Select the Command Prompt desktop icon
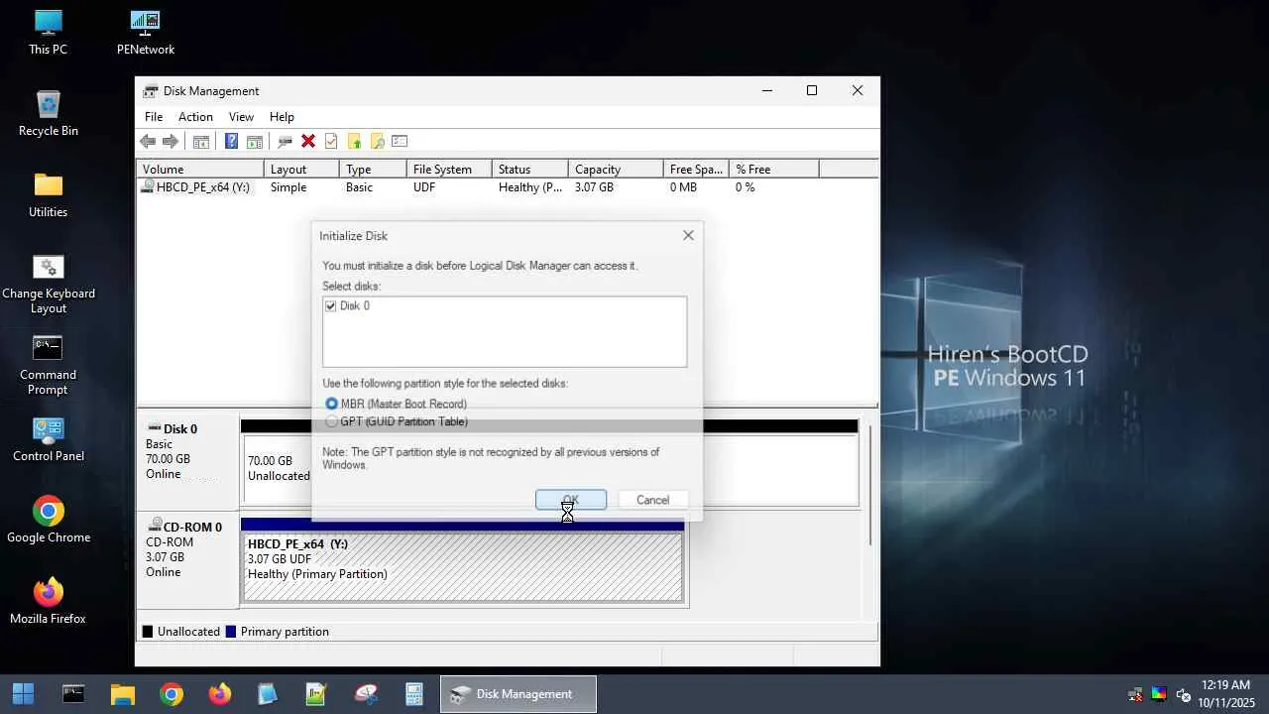 pyautogui.click(x=48, y=365)
